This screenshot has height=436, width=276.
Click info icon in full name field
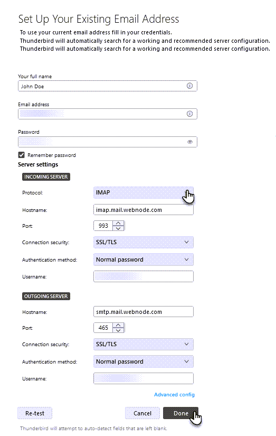tap(189, 86)
